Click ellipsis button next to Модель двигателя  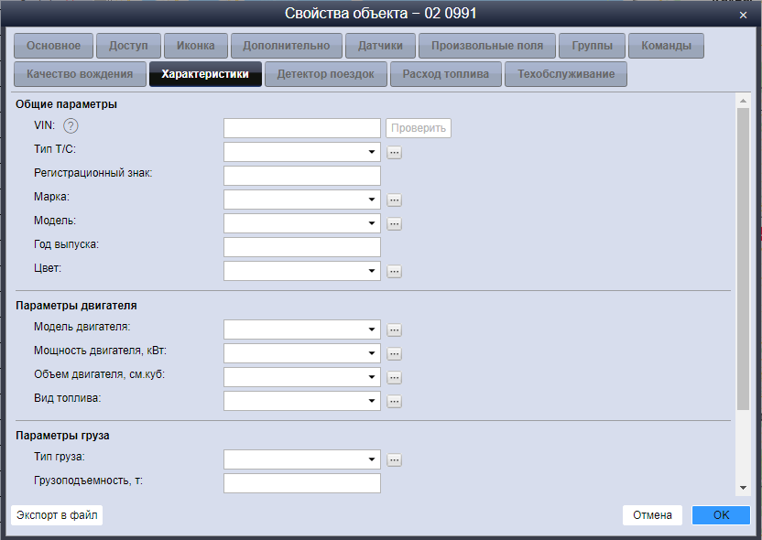point(394,329)
